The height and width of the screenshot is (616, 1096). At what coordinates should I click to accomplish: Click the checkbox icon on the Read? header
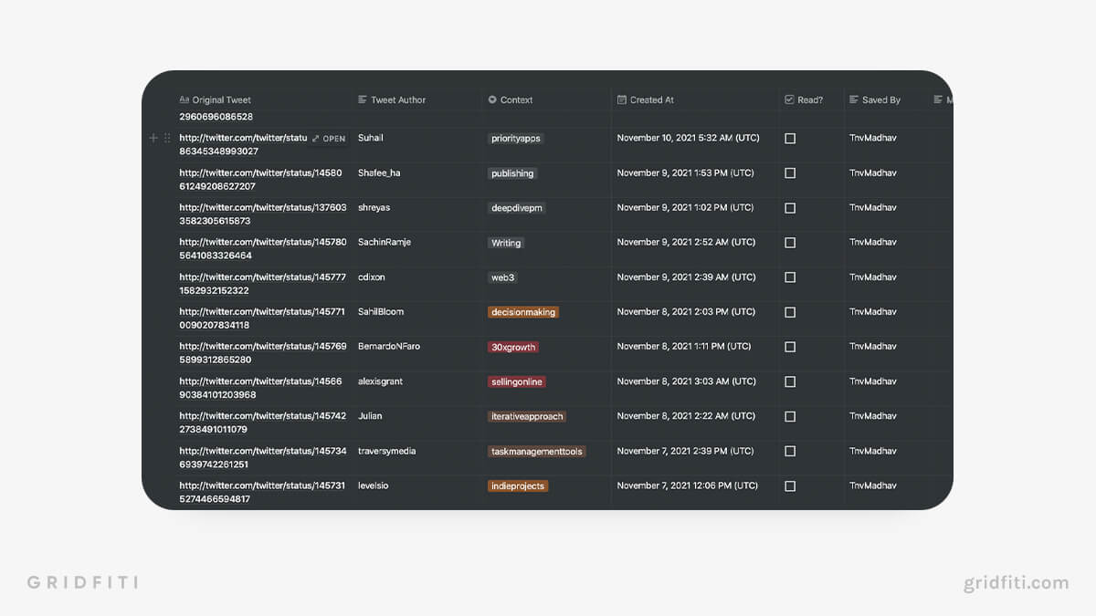[790, 99]
